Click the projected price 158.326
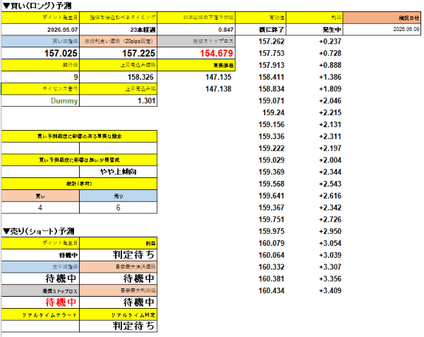Image resolution: width=424 pixels, height=337 pixels. (118, 77)
